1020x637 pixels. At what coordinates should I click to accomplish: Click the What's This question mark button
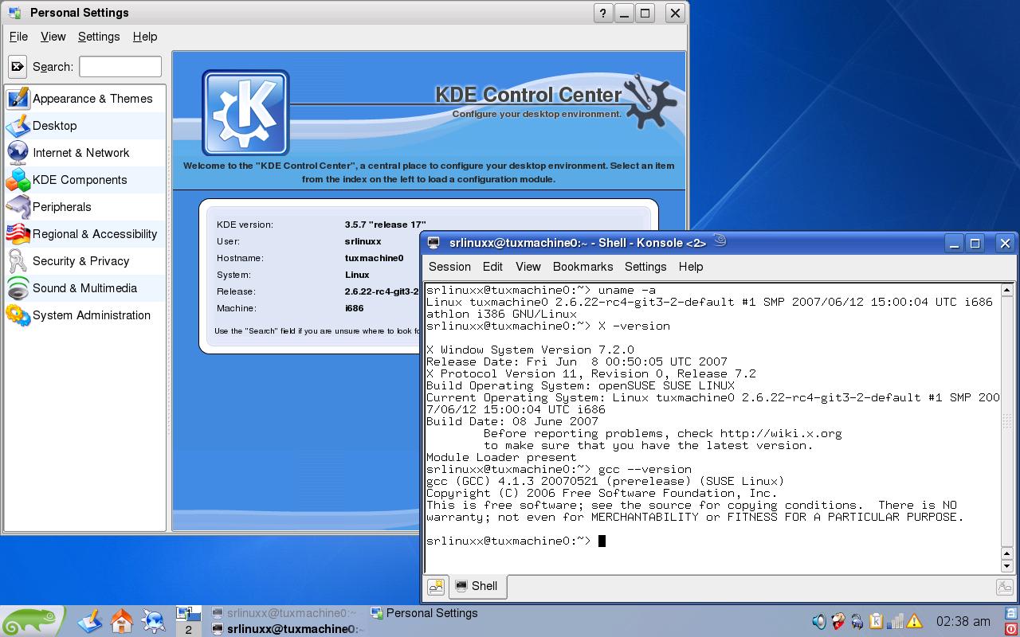[603, 13]
